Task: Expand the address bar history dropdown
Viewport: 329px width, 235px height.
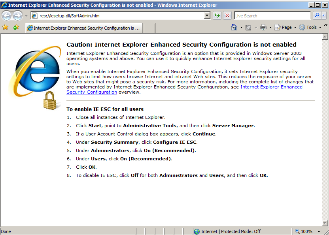Action: pos(207,15)
